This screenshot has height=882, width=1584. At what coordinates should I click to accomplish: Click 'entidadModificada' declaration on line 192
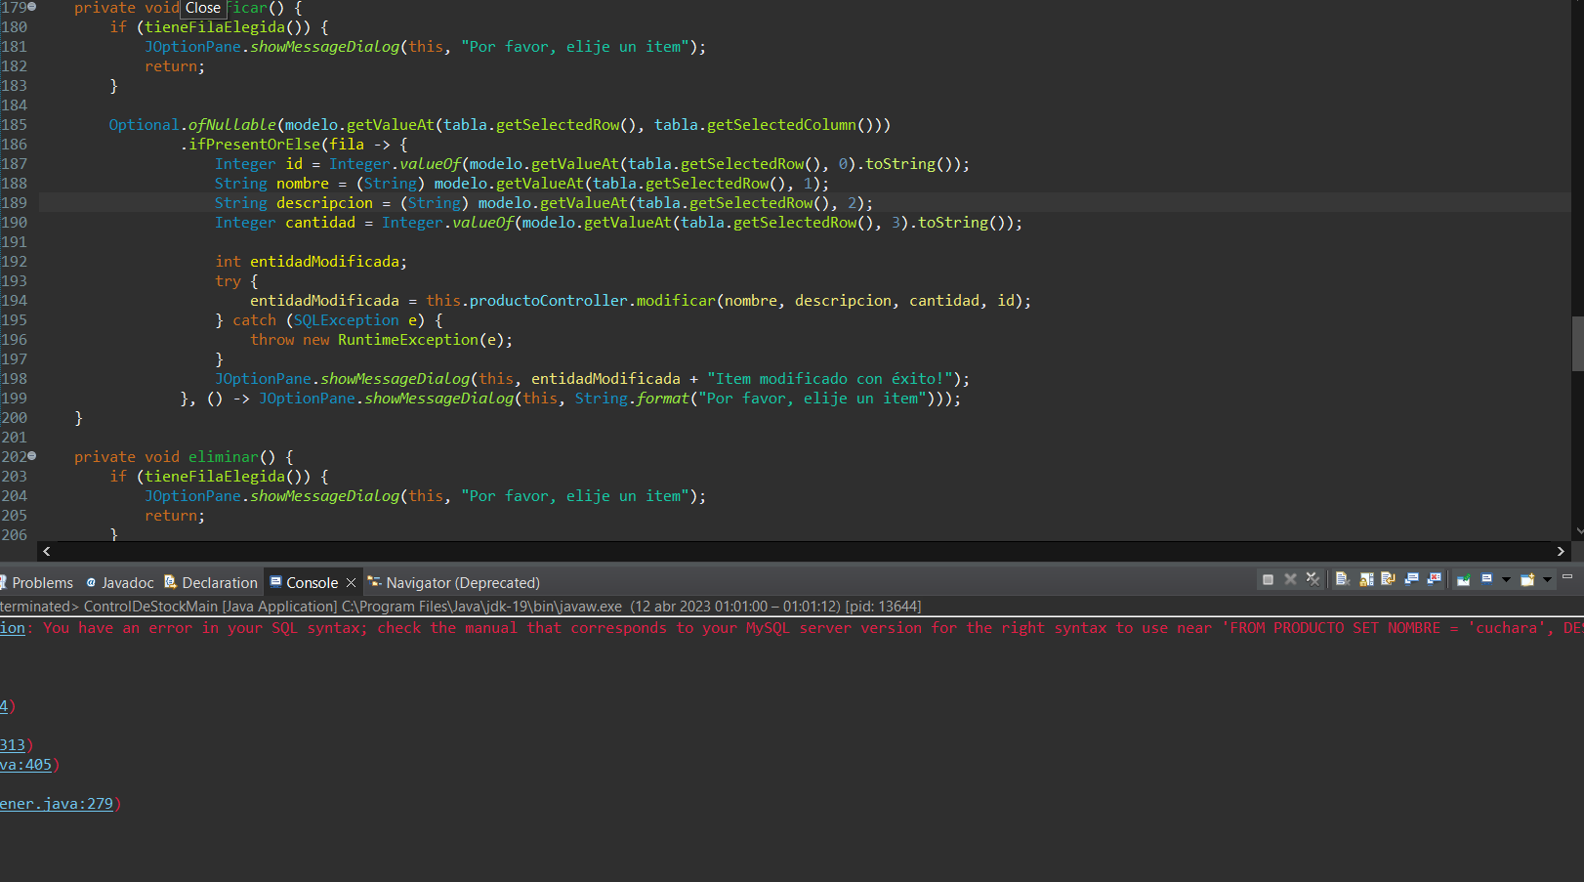324,262
